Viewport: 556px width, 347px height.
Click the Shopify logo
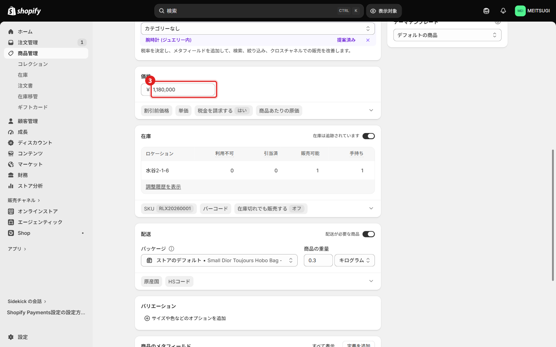point(24,11)
